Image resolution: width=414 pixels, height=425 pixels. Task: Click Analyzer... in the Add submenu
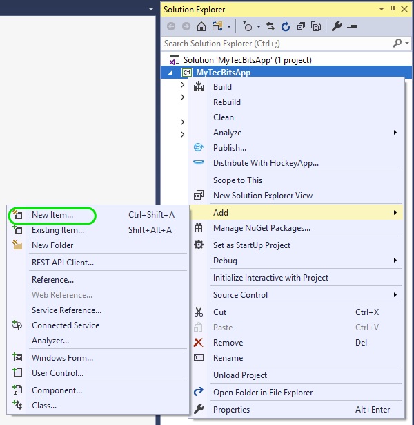[x=98, y=341]
